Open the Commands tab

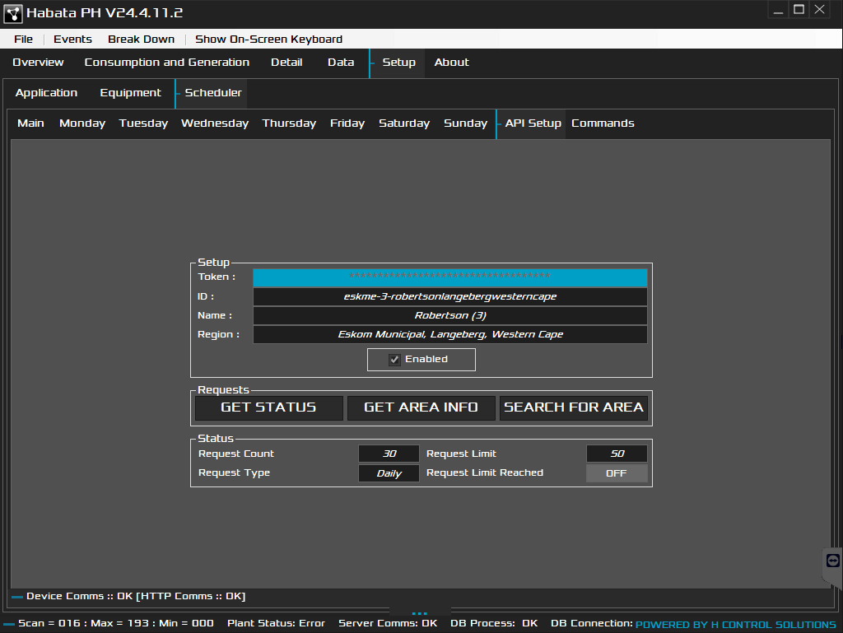click(603, 123)
